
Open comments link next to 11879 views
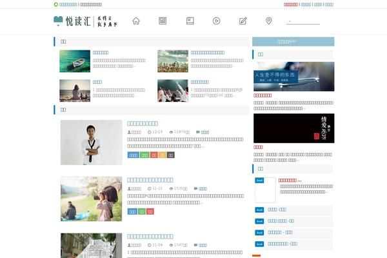(205, 132)
